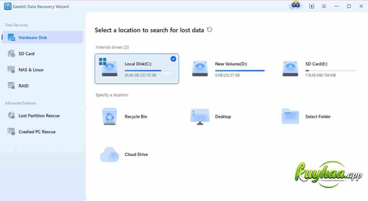The image size is (368, 201).
Task: Click the "Advanced Features" section label
Action: click(20, 103)
